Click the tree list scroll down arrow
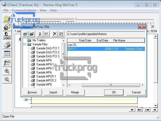The height and width of the screenshot is (121, 161). tap(64, 85)
